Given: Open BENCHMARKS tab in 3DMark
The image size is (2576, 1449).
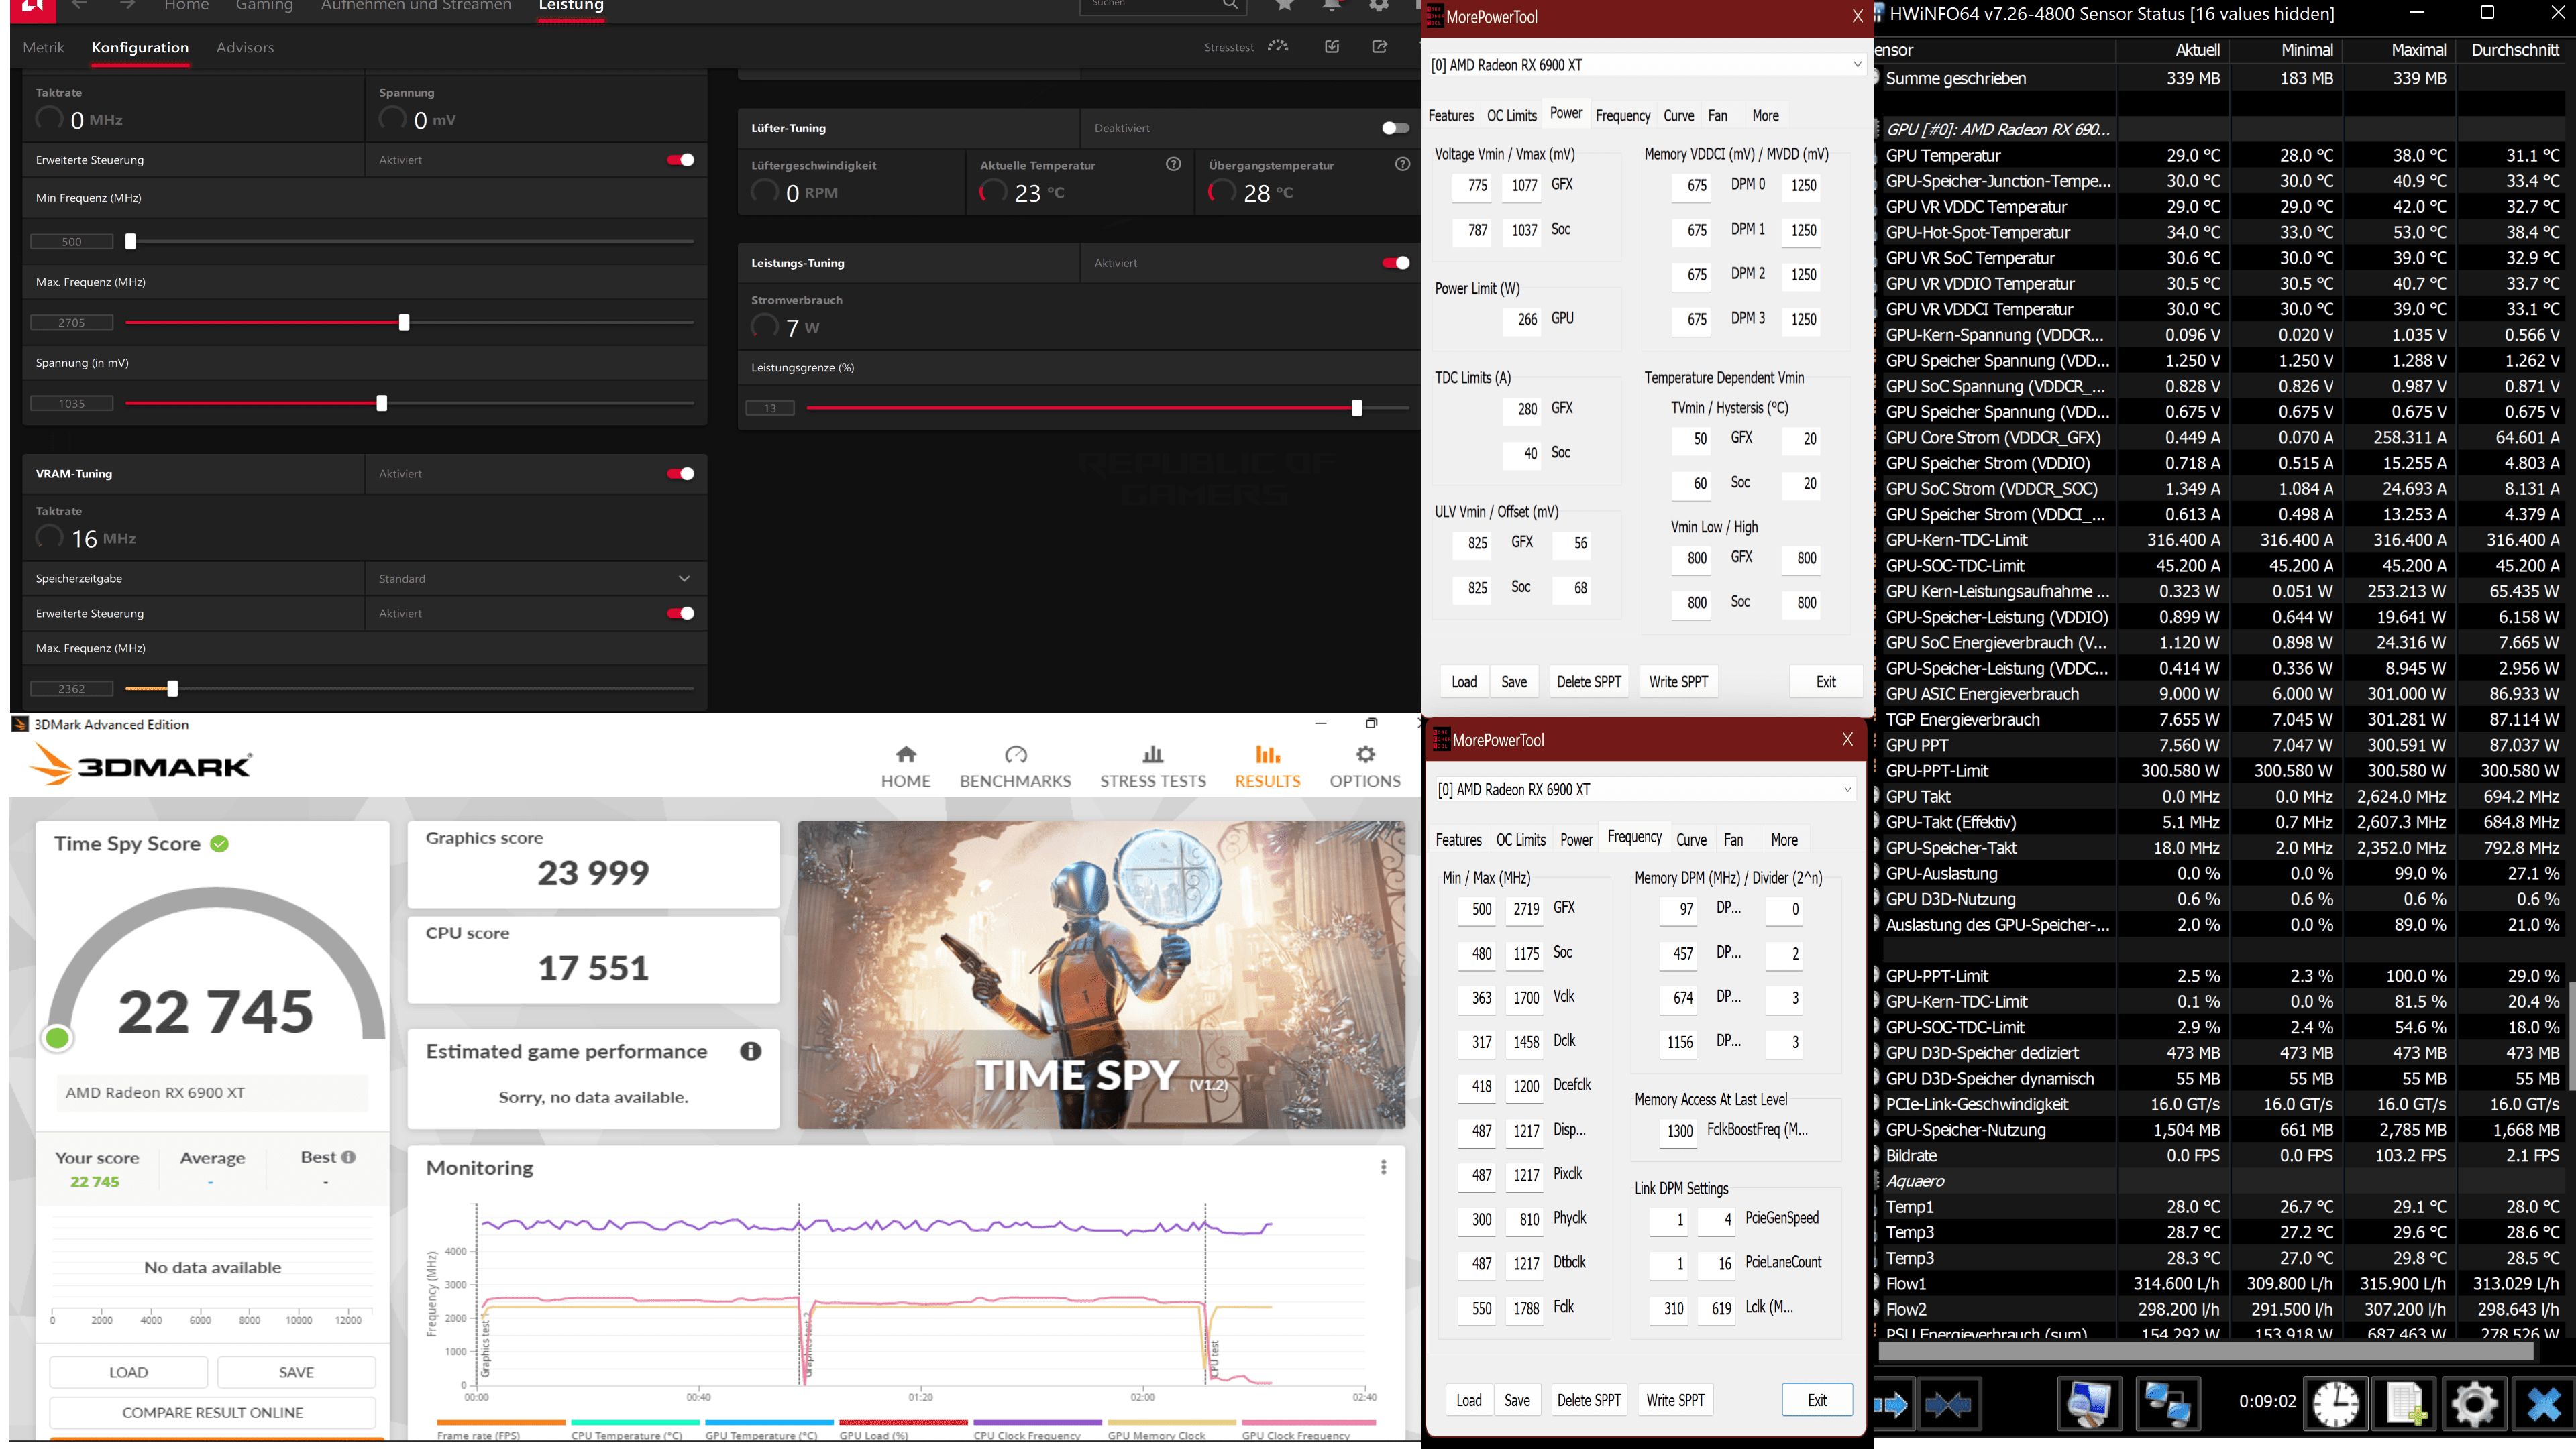Looking at the screenshot, I should click(x=1015, y=766).
